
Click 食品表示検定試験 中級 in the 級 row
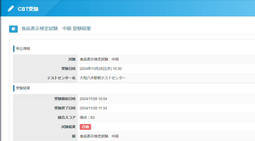point(99,136)
